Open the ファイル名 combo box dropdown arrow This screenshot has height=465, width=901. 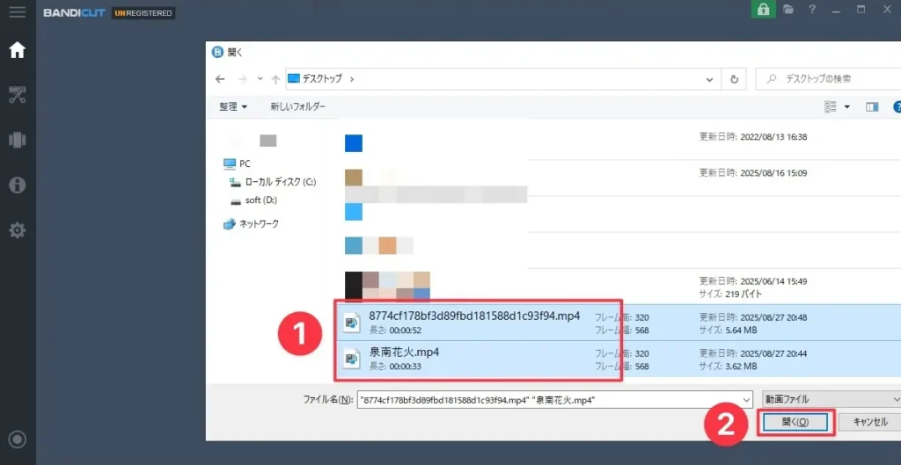(x=746, y=400)
